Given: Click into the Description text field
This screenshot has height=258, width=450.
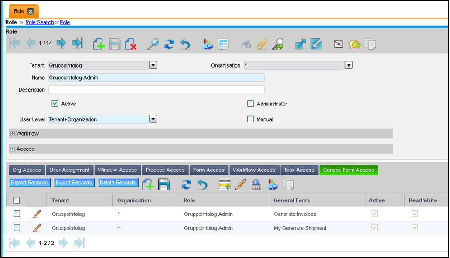Looking at the screenshot, I should point(156,90).
